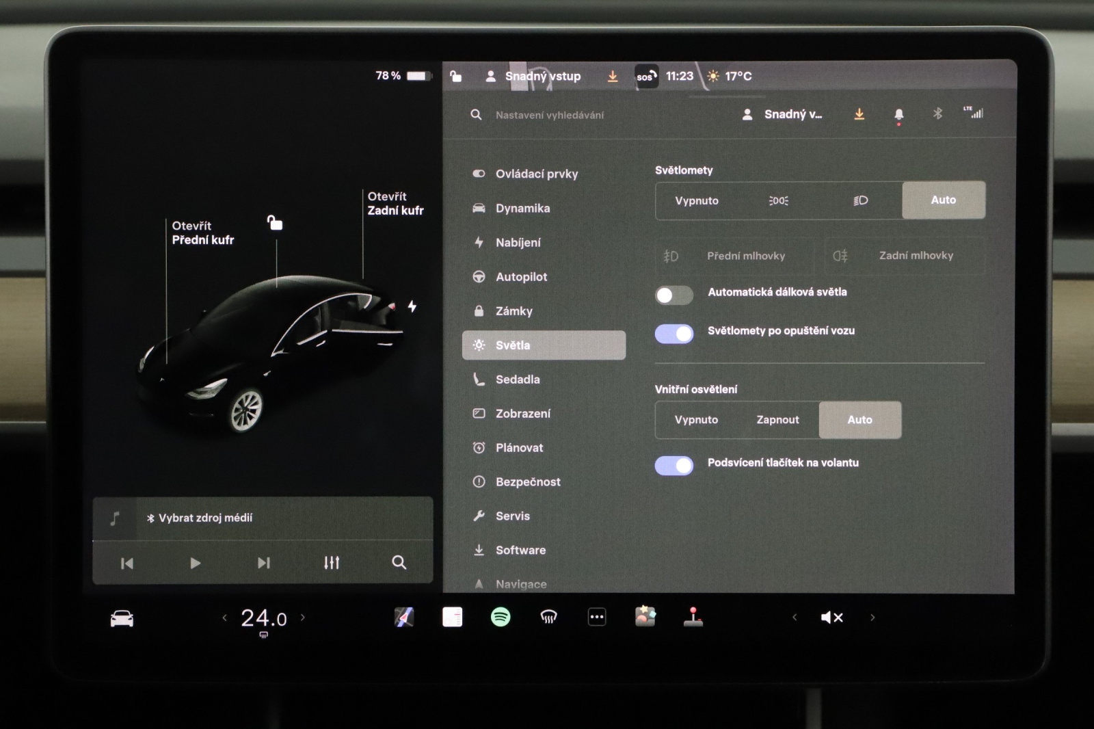1094x729 pixels.
Task: Enable Automatická dálková světla toggle
Action: pos(673,295)
